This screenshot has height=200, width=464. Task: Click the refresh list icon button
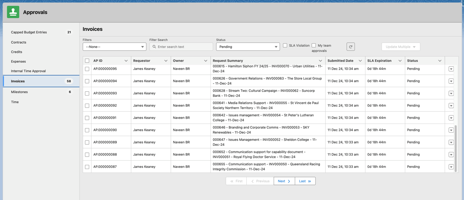pyautogui.click(x=351, y=47)
